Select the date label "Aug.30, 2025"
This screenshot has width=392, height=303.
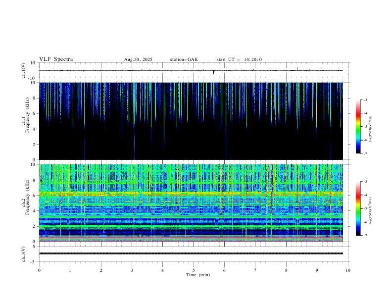click(138, 59)
